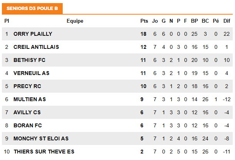
Task: Open PRECY RC team entry
Action: [27, 86]
